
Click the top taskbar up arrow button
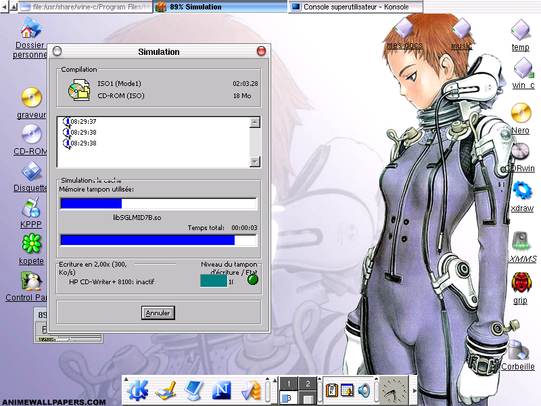point(13,7)
